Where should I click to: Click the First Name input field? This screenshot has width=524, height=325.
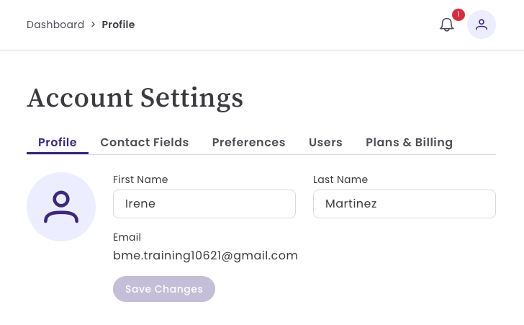[204, 204]
